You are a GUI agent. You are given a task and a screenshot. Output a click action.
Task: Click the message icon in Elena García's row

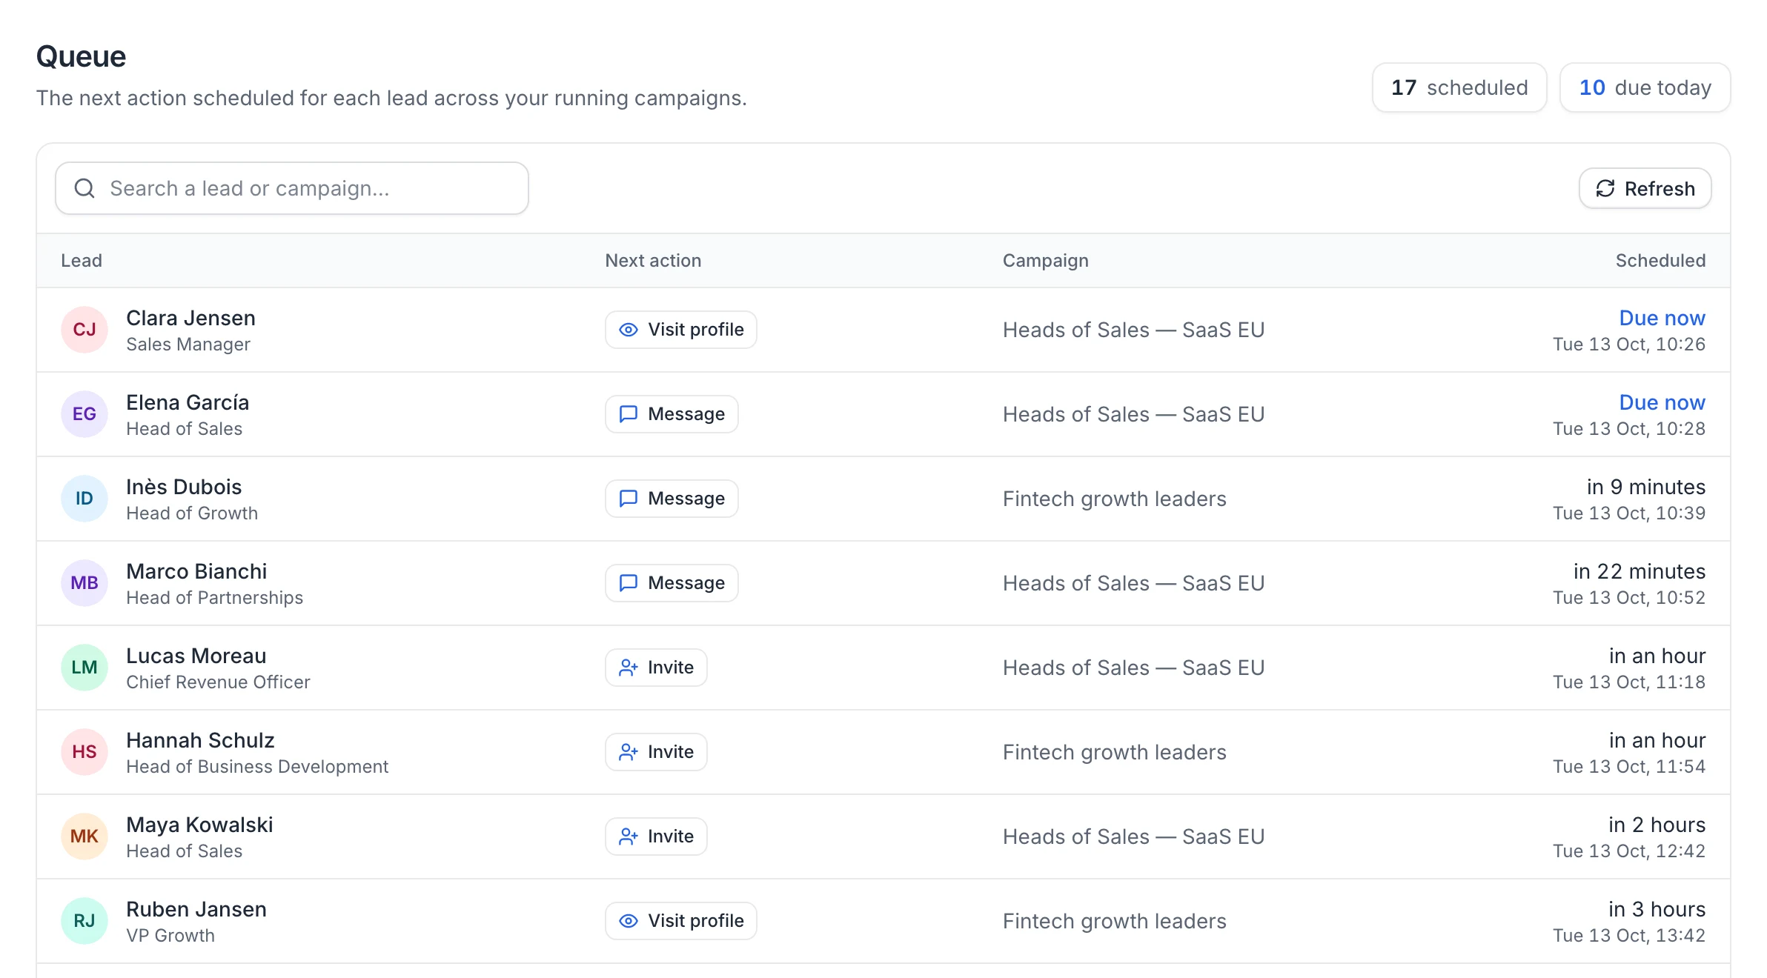click(x=629, y=414)
